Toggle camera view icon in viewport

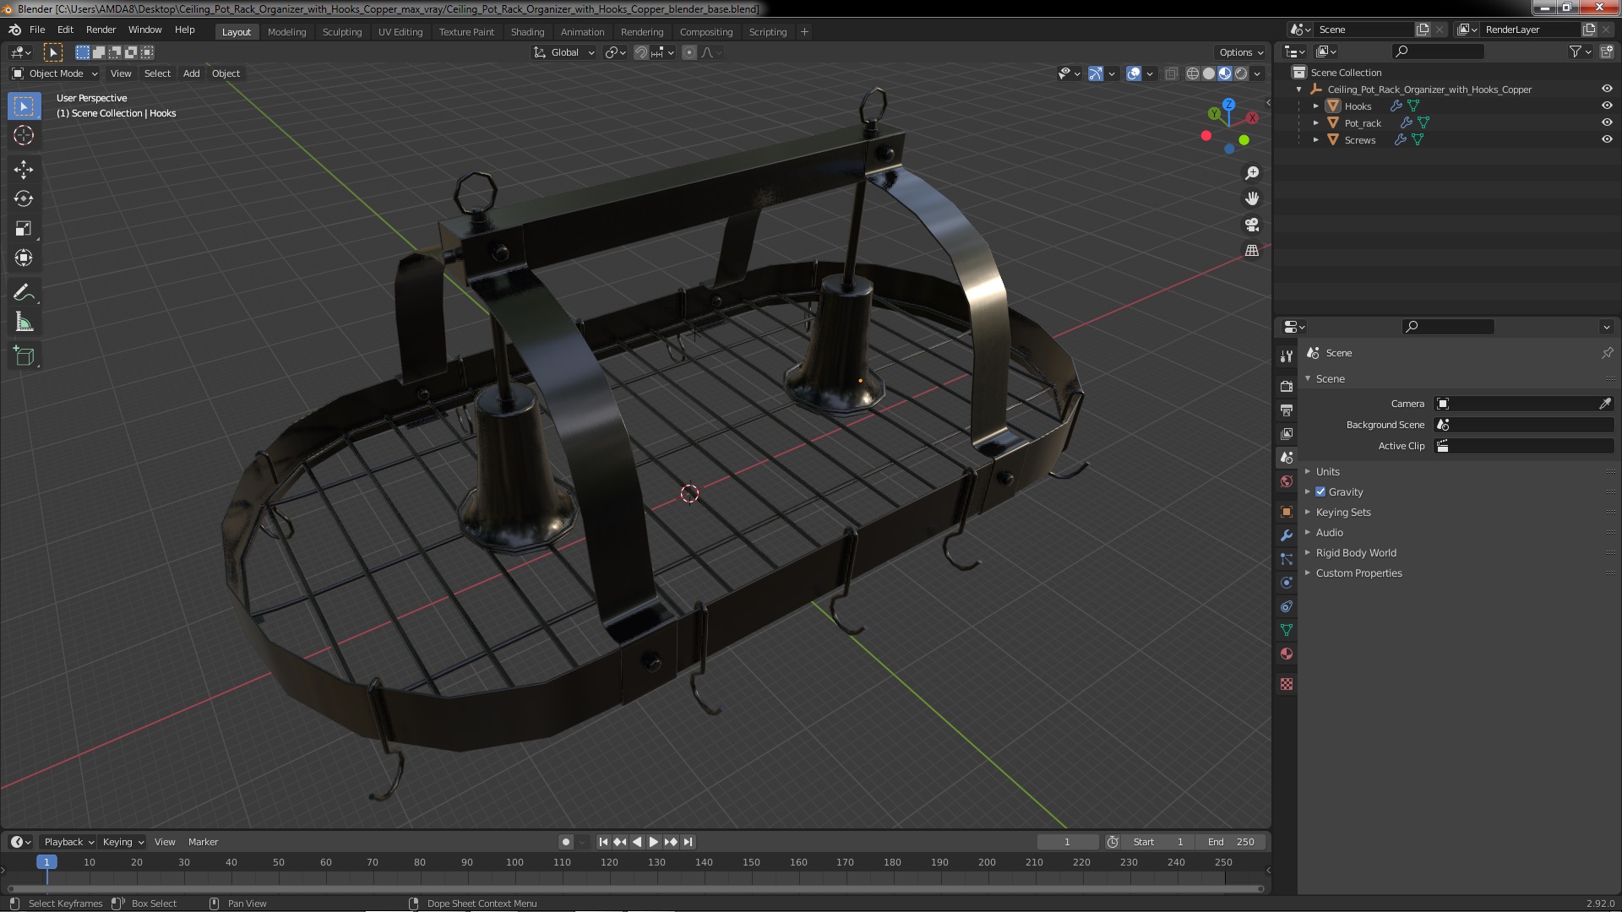1252,225
